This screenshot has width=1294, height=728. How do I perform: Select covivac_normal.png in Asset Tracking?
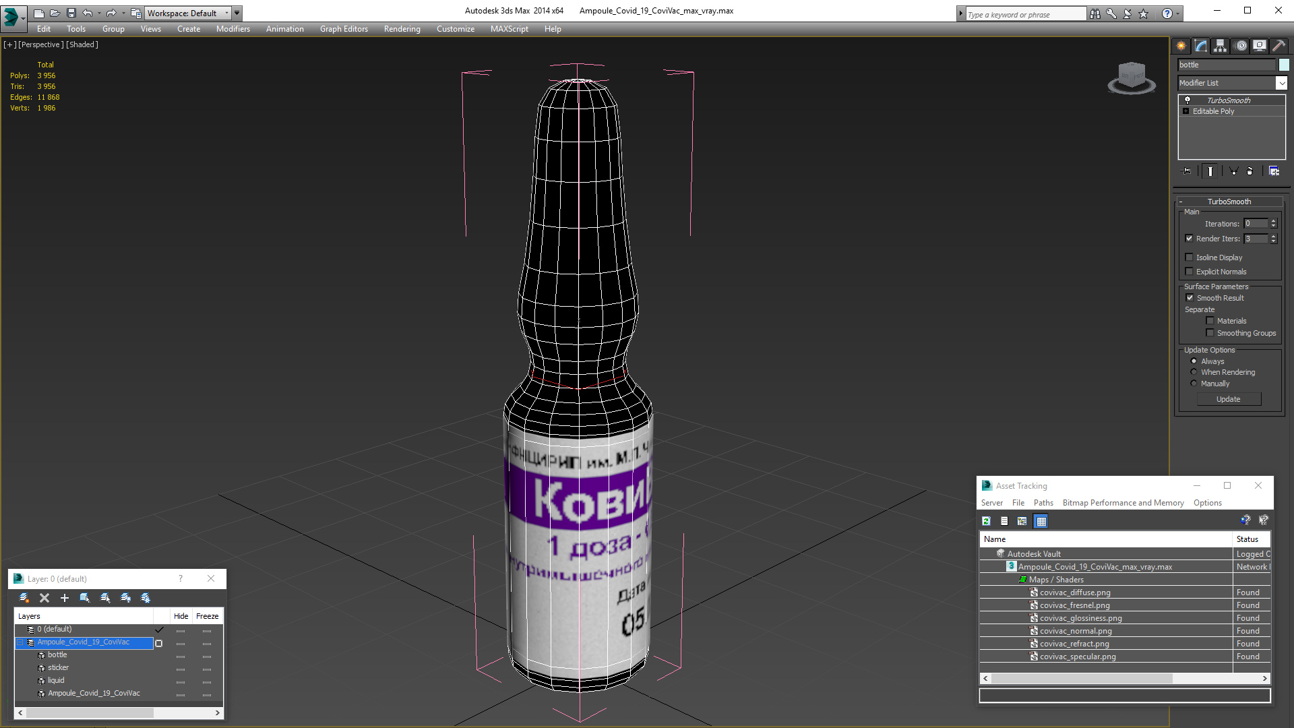pyautogui.click(x=1076, y=631)
